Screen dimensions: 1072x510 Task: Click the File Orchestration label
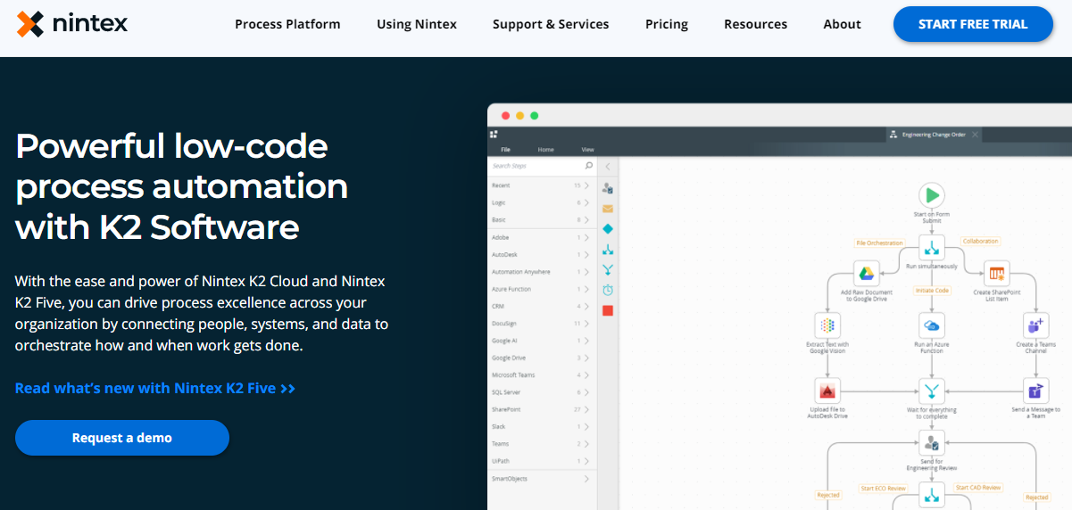point(879,243)
